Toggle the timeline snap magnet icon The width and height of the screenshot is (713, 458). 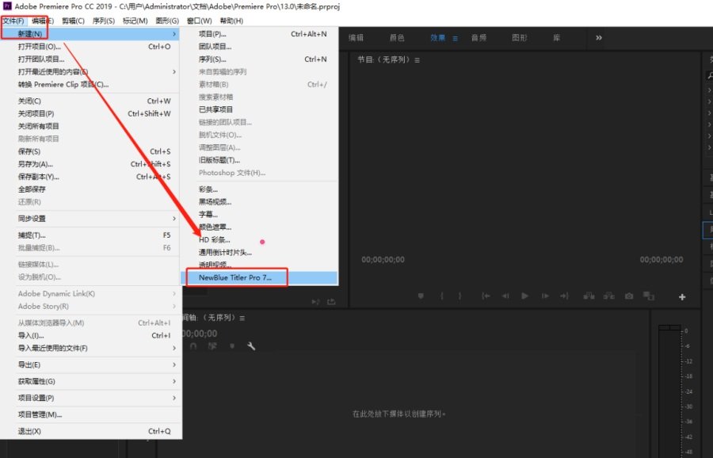(193, 346)
